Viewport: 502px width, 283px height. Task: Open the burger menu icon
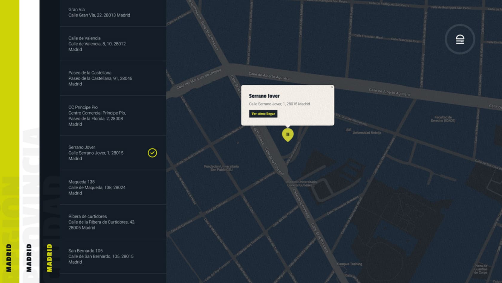pos(460,39)
